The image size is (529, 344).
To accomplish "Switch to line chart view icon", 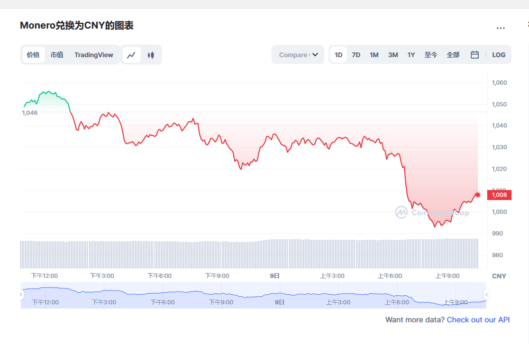I will 132,55.
